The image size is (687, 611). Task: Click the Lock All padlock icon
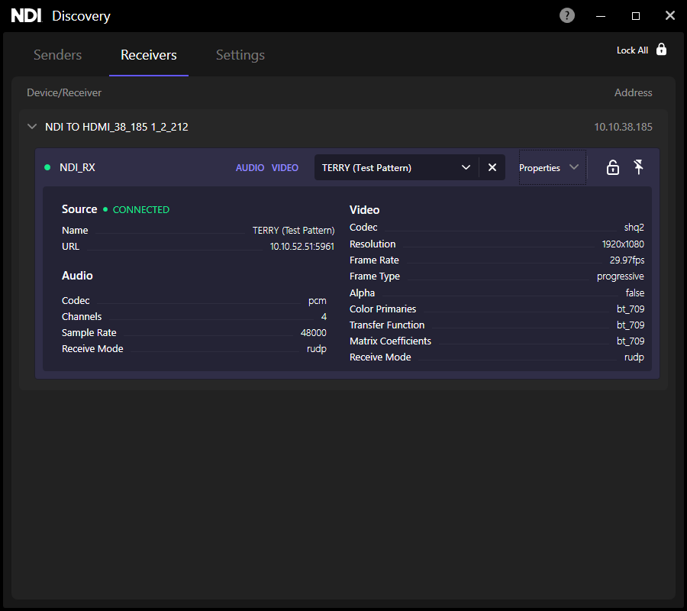(661, 50)
